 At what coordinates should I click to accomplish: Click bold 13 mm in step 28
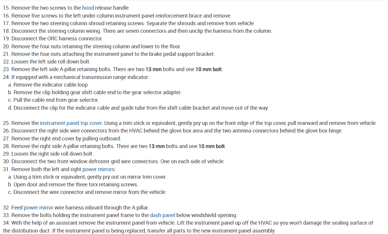coord(157,146)
